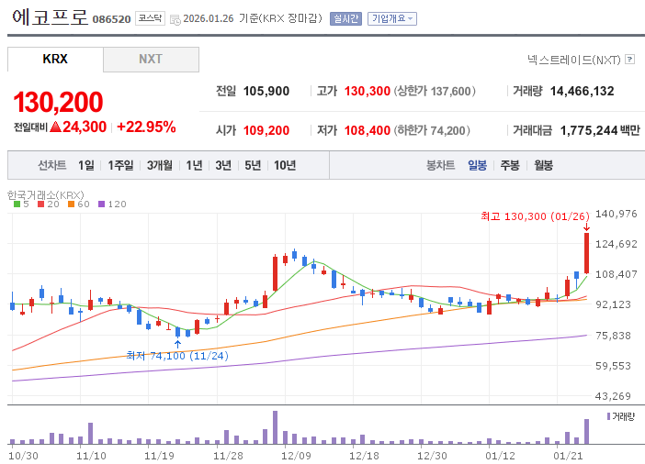Select the 일봉 daily candle chart
Screen dimensions: 645x464
[477, 165]
